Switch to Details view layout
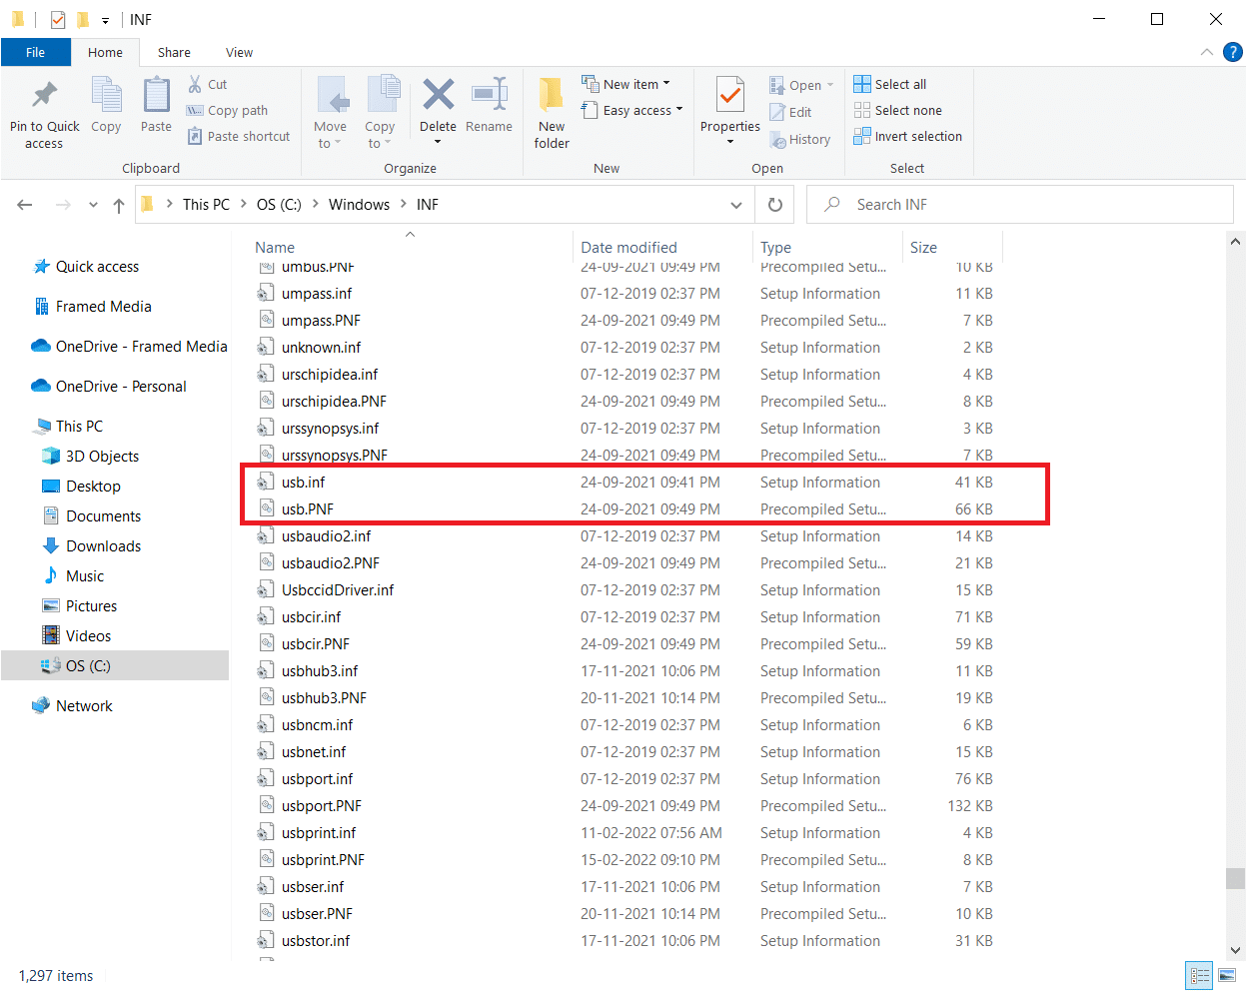This screenshot has width=1247, height=991. point(1200,976)
